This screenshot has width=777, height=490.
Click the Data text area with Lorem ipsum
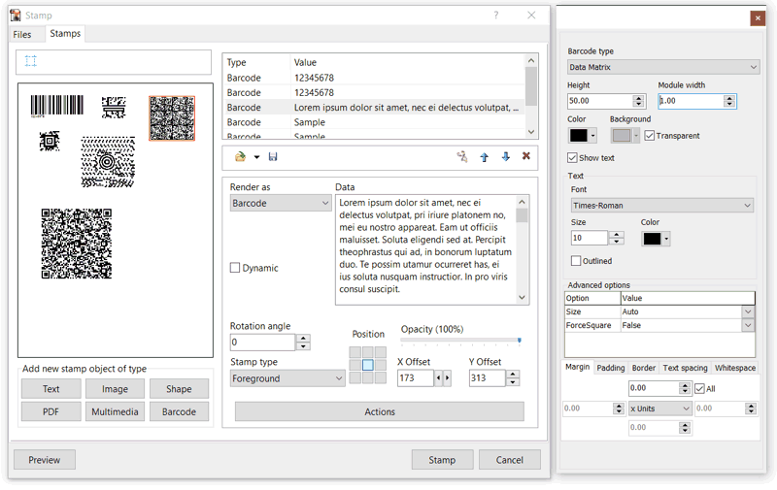click(x=426, y=249)
